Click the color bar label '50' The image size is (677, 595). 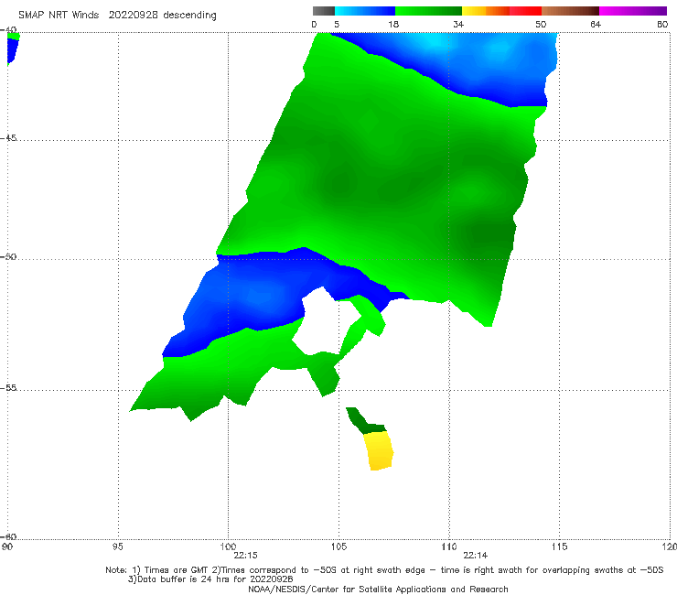pos(541,25)
